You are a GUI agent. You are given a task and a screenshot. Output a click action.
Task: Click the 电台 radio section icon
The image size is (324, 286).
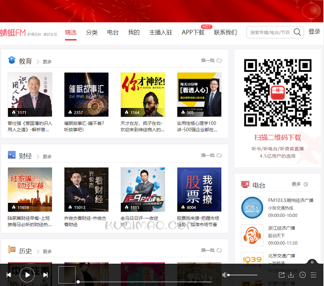[245, 184]
